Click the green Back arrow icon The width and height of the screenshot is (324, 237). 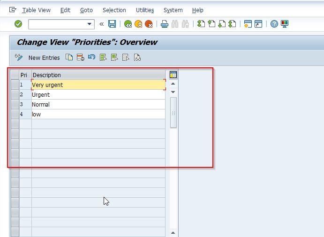click(x=128, y=24)
